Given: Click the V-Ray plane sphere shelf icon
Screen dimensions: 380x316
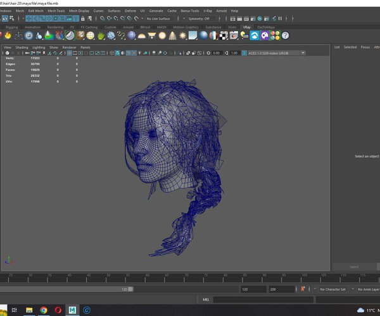Looking at the screenshot, I should tap(29, 35).
